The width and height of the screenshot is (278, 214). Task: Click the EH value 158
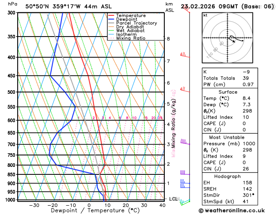(x=248, y=183)
